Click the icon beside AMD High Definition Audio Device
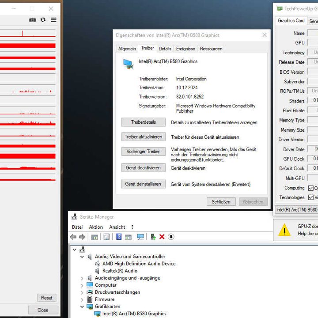The image size is (318, 318). coord(98,264)
